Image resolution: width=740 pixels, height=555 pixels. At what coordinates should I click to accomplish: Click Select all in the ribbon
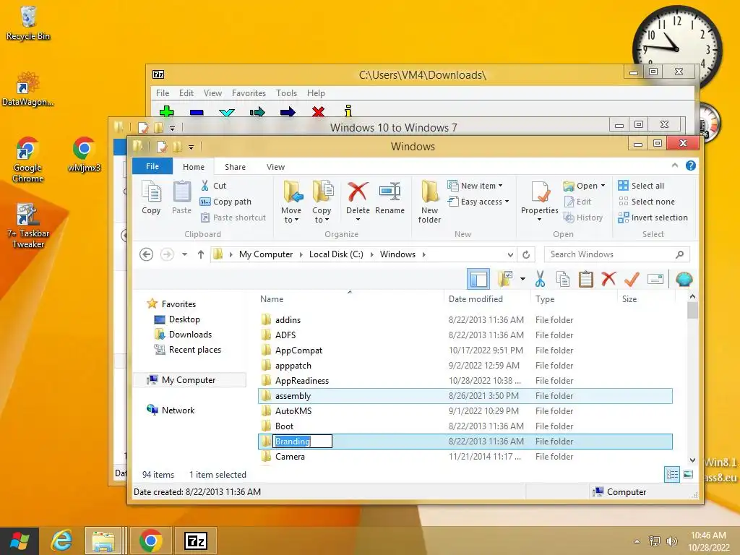click(641, 186)
